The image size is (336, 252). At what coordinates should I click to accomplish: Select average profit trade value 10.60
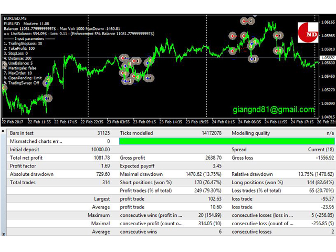pyautogui.click(x=216, y=207)
